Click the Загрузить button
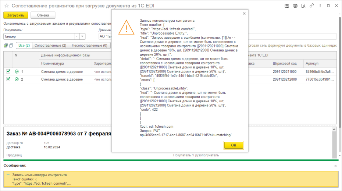The width and height of the screenshot is (342, 191). (x=16, y=15)
